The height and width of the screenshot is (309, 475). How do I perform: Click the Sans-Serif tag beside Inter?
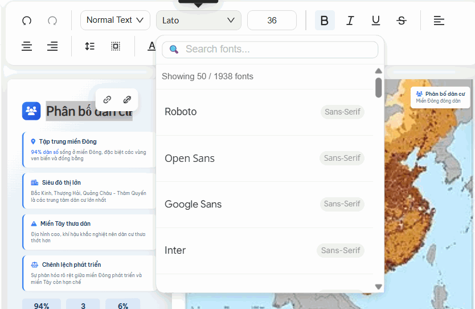click(341, 250)
